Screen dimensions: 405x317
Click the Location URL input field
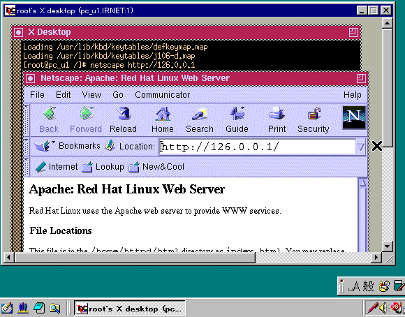257,147
